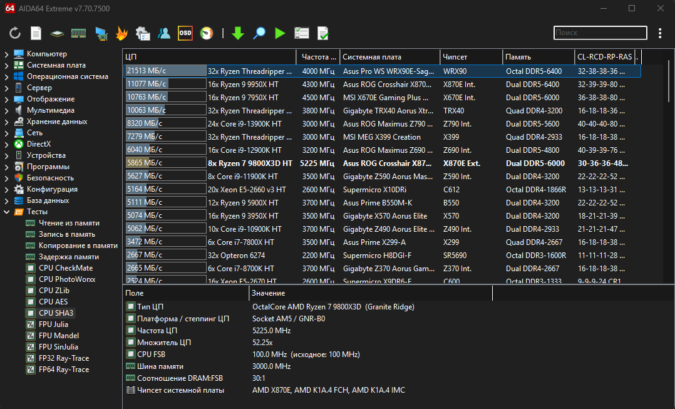The image size is (675, 409).
Task: Select База данных in the sidebar
Action: [x=48, y=200]
